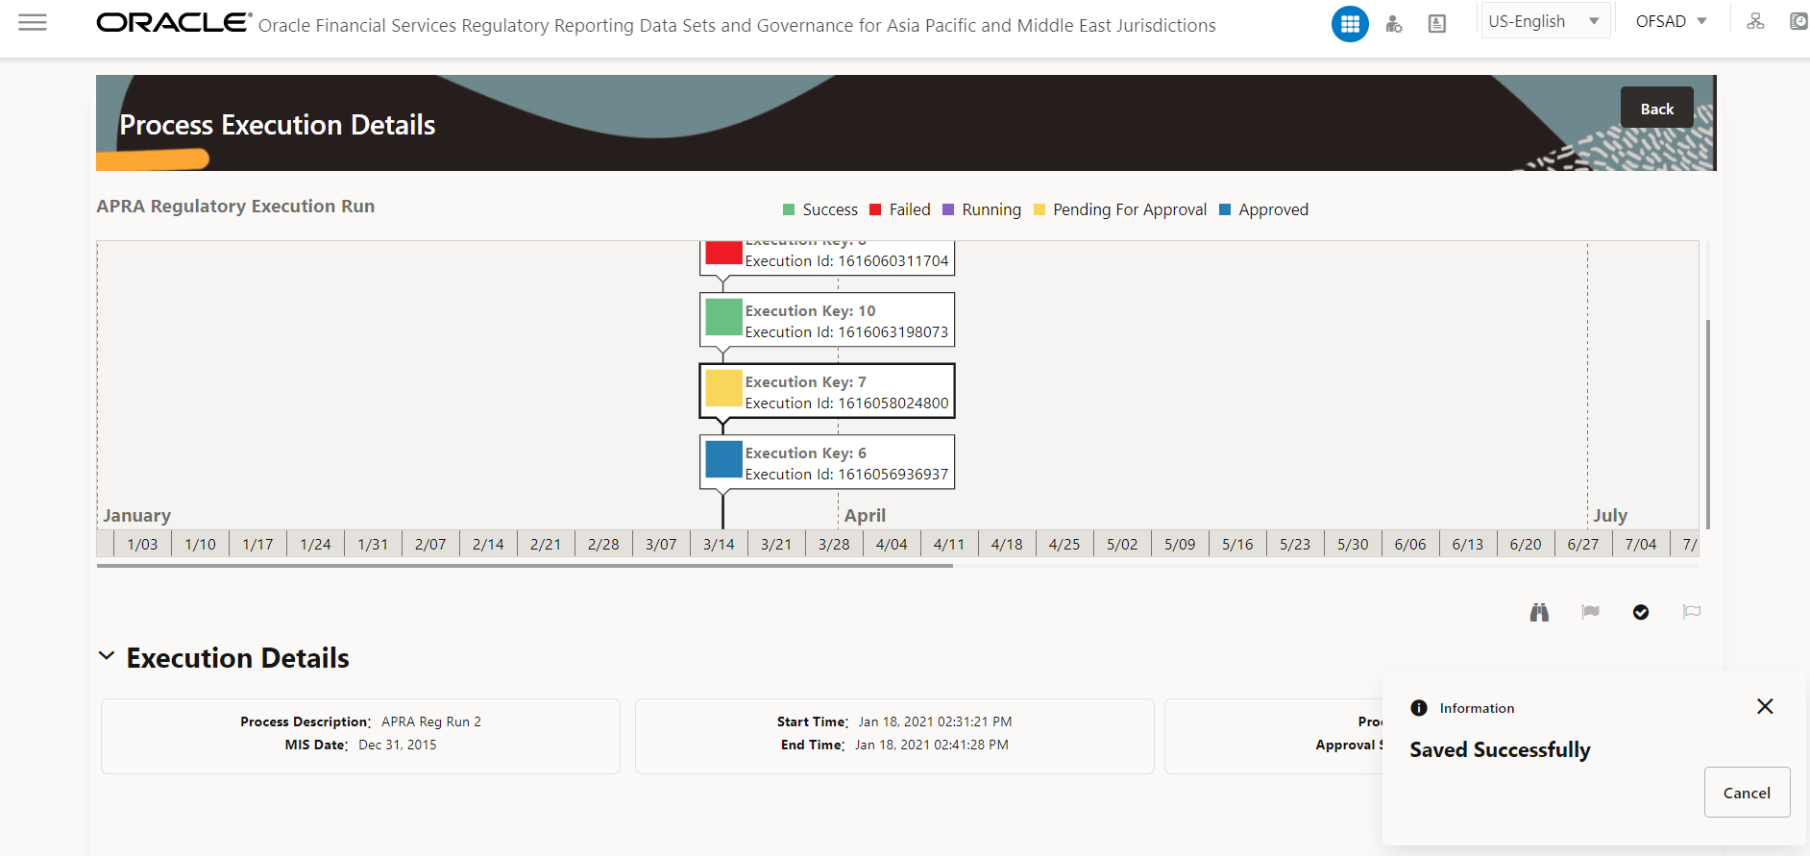
Task: Click the Dec 31, 2015 MIS date
Action: (x=398, y=745)
